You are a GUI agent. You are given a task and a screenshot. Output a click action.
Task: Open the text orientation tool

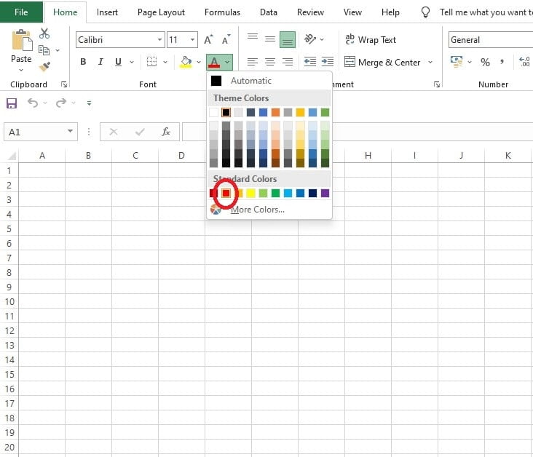pyautogui.click(x=310, y=39)
